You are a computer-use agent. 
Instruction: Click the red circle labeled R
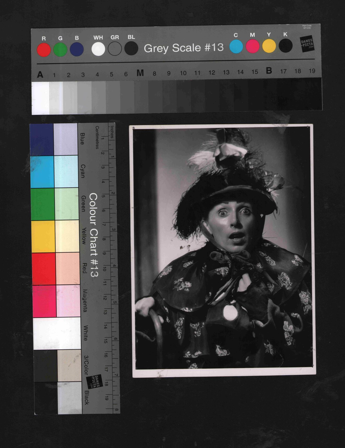[44, 50]
